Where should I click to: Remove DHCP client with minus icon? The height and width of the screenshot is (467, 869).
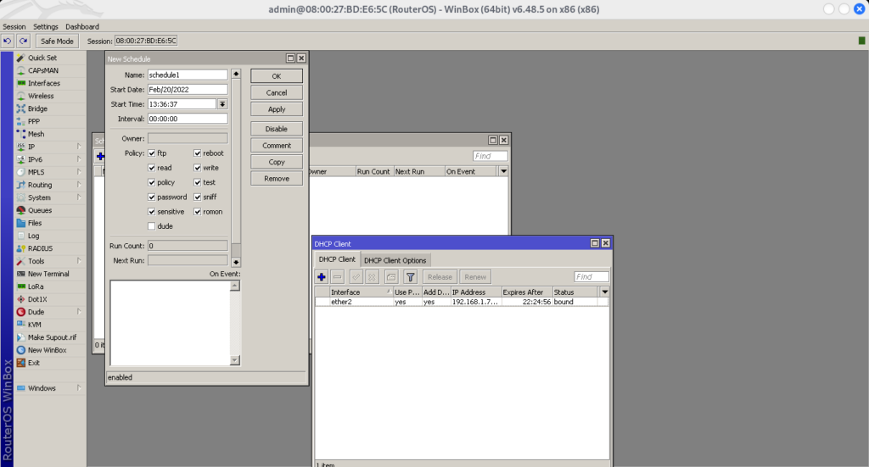(x=338, y=276)
